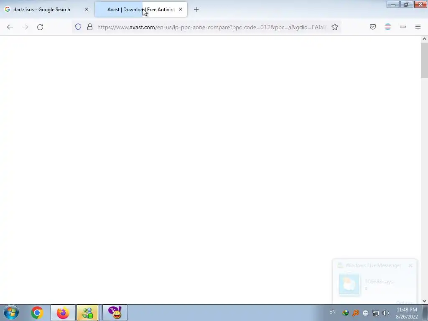
Task: Open the Firefox hamburger menu
Action: 418,27
